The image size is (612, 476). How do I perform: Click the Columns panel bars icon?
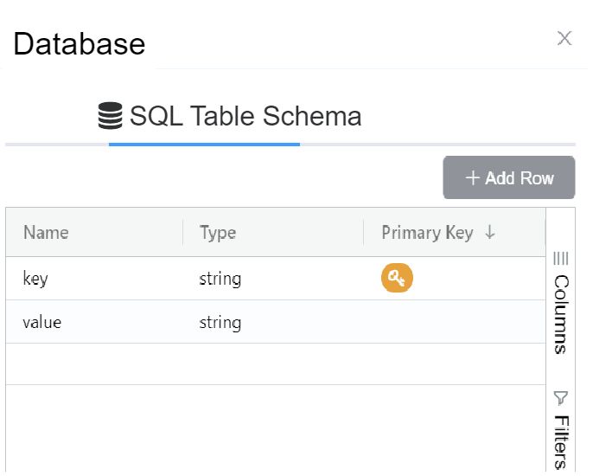(x=560, y=258)
